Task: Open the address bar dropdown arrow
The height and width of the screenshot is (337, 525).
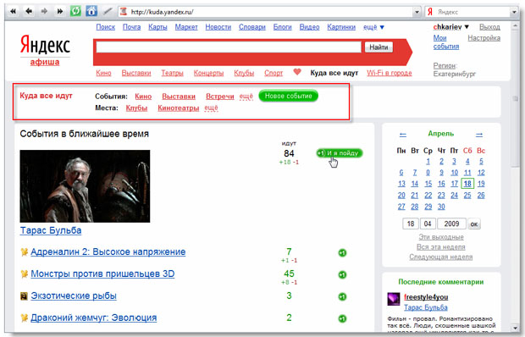Action: click(x=417, y=12)
